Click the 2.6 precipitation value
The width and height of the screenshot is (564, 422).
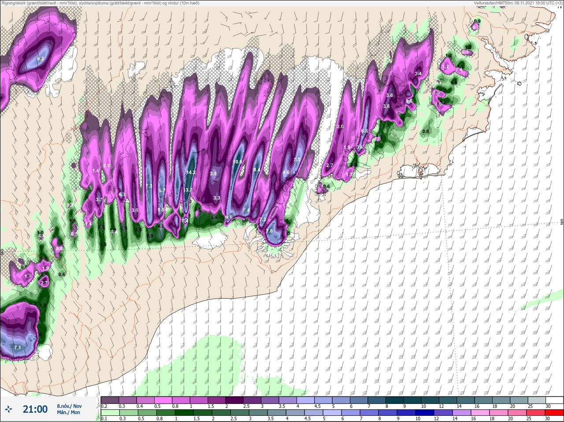coord(340,126)
